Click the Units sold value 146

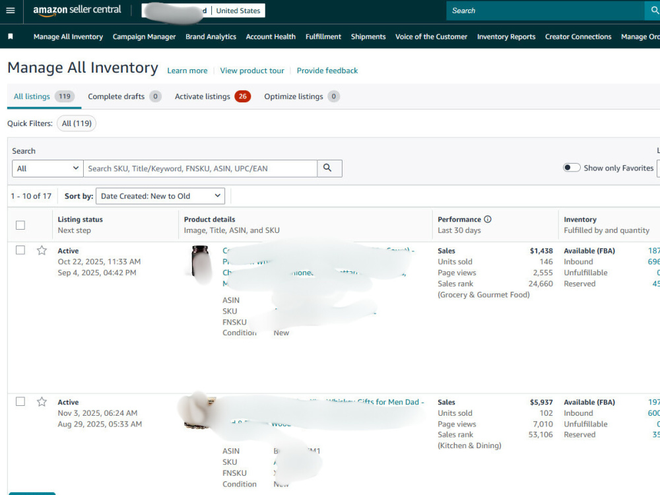546,262
